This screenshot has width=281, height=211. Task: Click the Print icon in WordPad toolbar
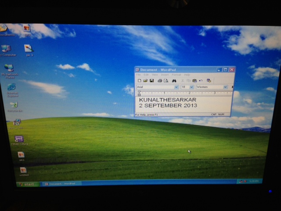tap(160, 80)
